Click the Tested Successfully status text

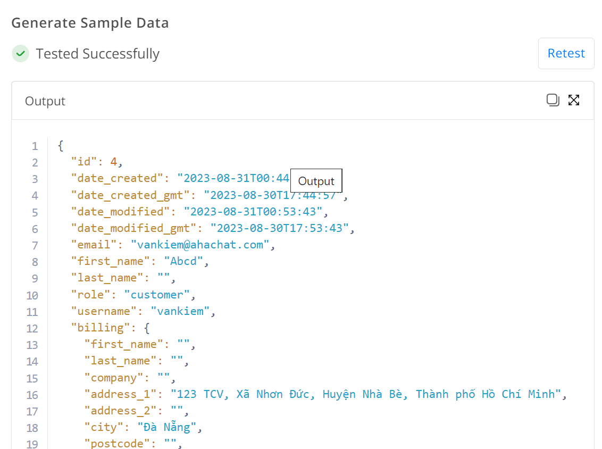(x=98, y=54)
